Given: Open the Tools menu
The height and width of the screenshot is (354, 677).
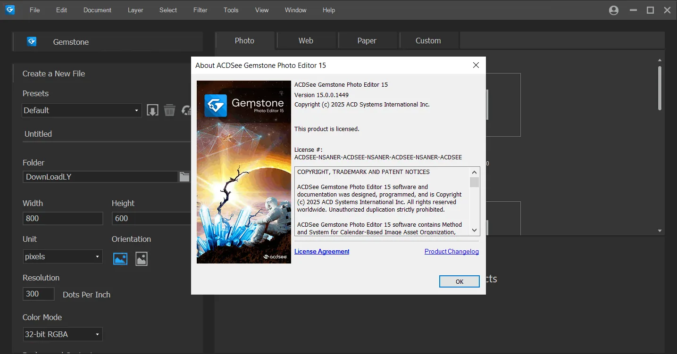Looking at the screenshot, I should pyautogui.click(x=231, y=10).
